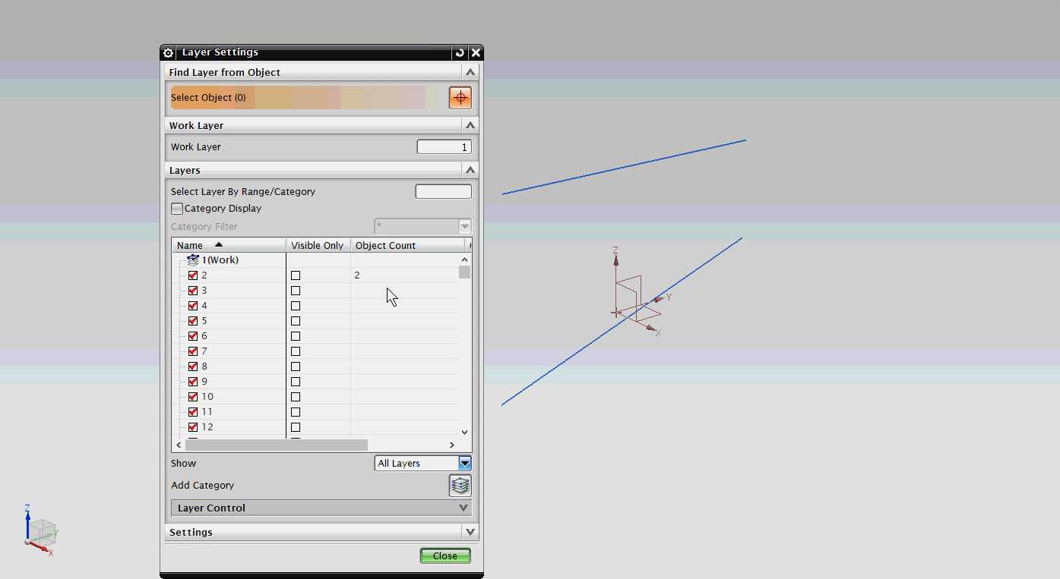The width and height of the screenshot is (1060, 579).
Task: Click object count 2 for layer 2
Action: coord(357,275)
